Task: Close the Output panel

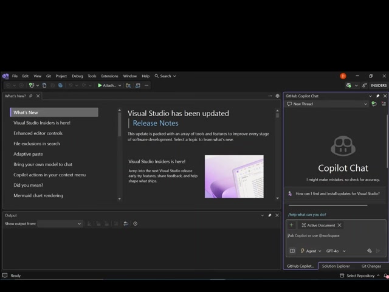Action: [277, 215]
